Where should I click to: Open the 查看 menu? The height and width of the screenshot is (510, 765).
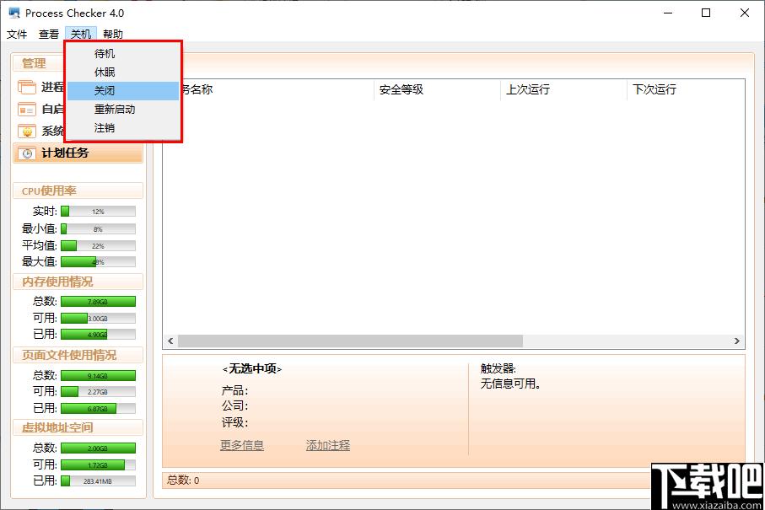49,34
